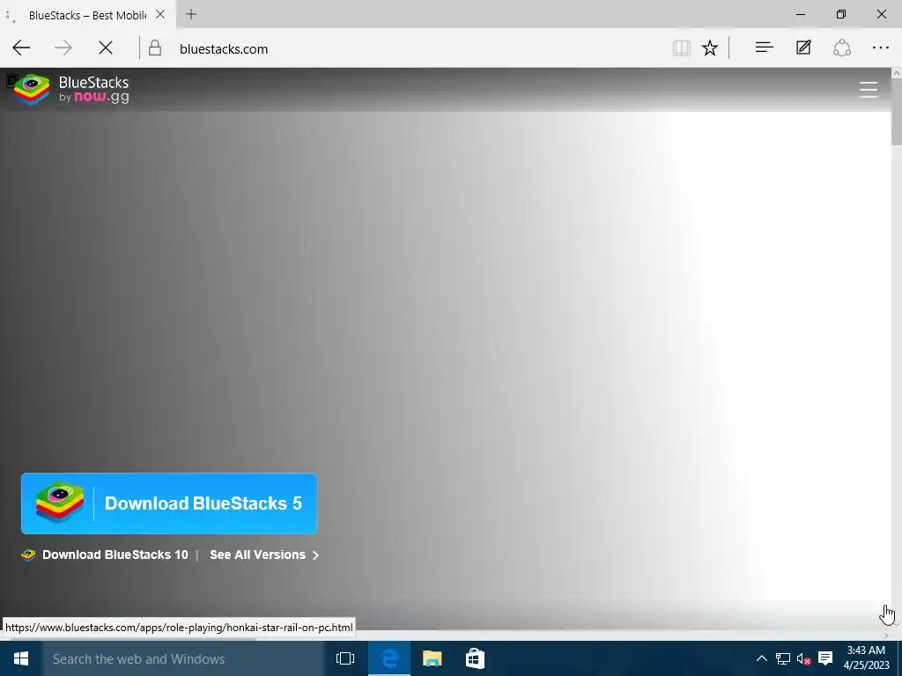This screenshot has width=902, height=676.
Task: Open the Store app on taskbar
Action: [x=475, y=658]
